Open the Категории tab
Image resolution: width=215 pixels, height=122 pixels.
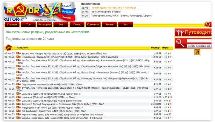tap(44, 24)
